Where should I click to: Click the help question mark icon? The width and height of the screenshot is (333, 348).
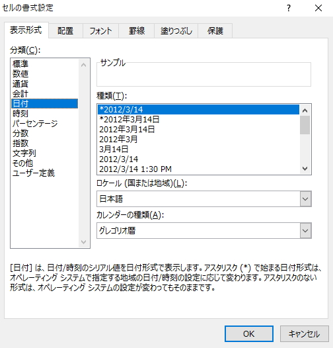(289, 8)
